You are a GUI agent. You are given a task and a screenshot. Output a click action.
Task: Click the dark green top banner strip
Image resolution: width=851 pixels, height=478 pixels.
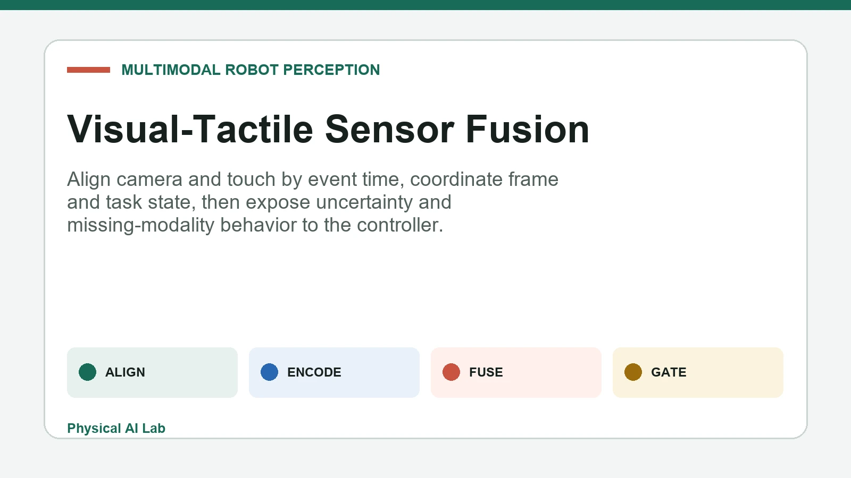425,5
